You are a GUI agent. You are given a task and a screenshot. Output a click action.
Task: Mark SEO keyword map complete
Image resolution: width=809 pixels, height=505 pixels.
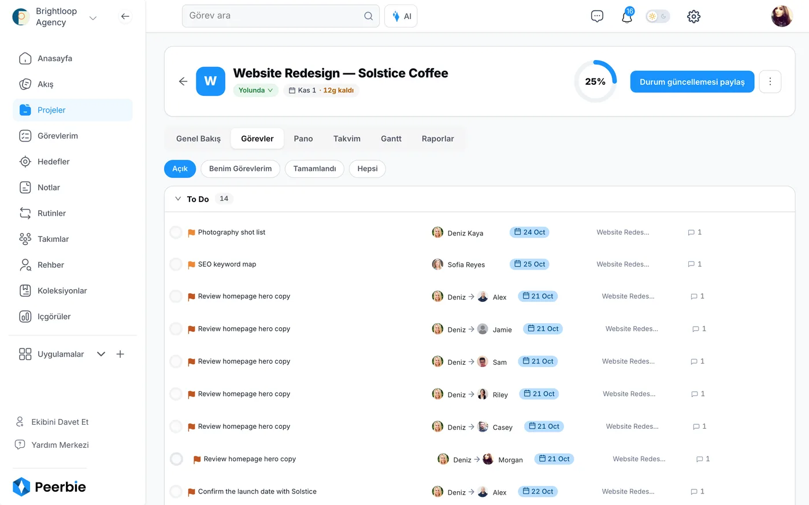point(176,264)
